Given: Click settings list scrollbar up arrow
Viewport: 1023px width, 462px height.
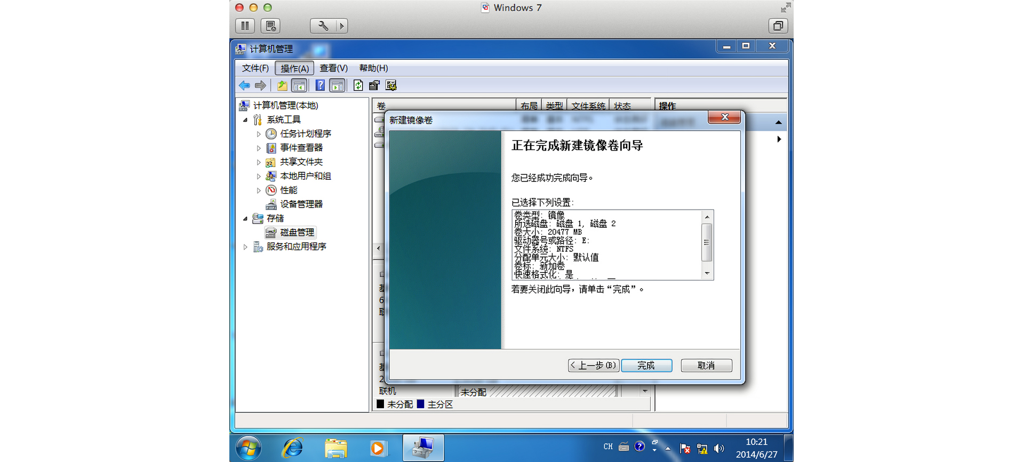Looking at the screenshot, I should pos(707,217).
